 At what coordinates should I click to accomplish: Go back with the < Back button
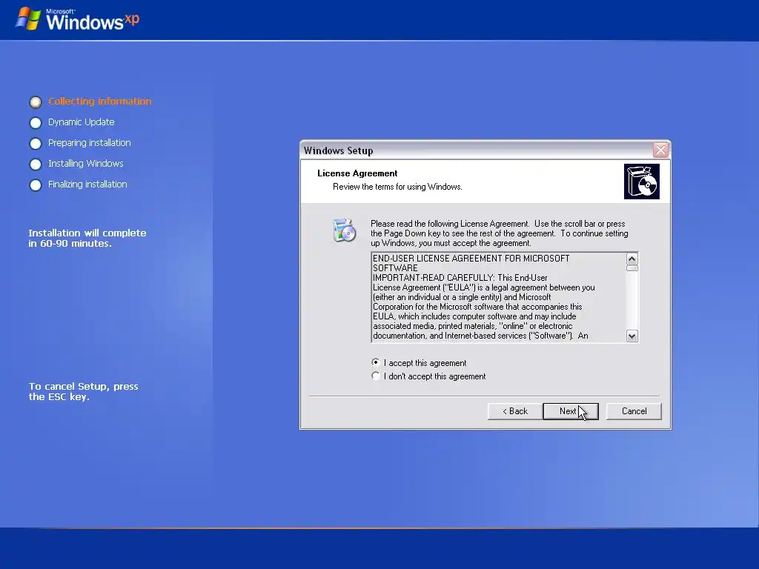pos(515,411)
